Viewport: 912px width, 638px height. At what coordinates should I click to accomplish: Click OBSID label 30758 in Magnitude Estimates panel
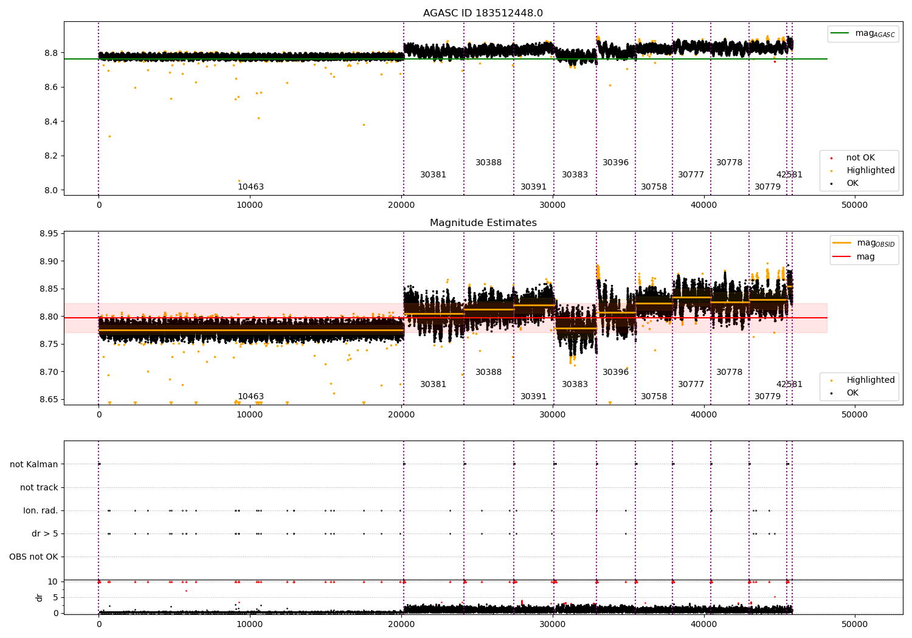(654, 397)
